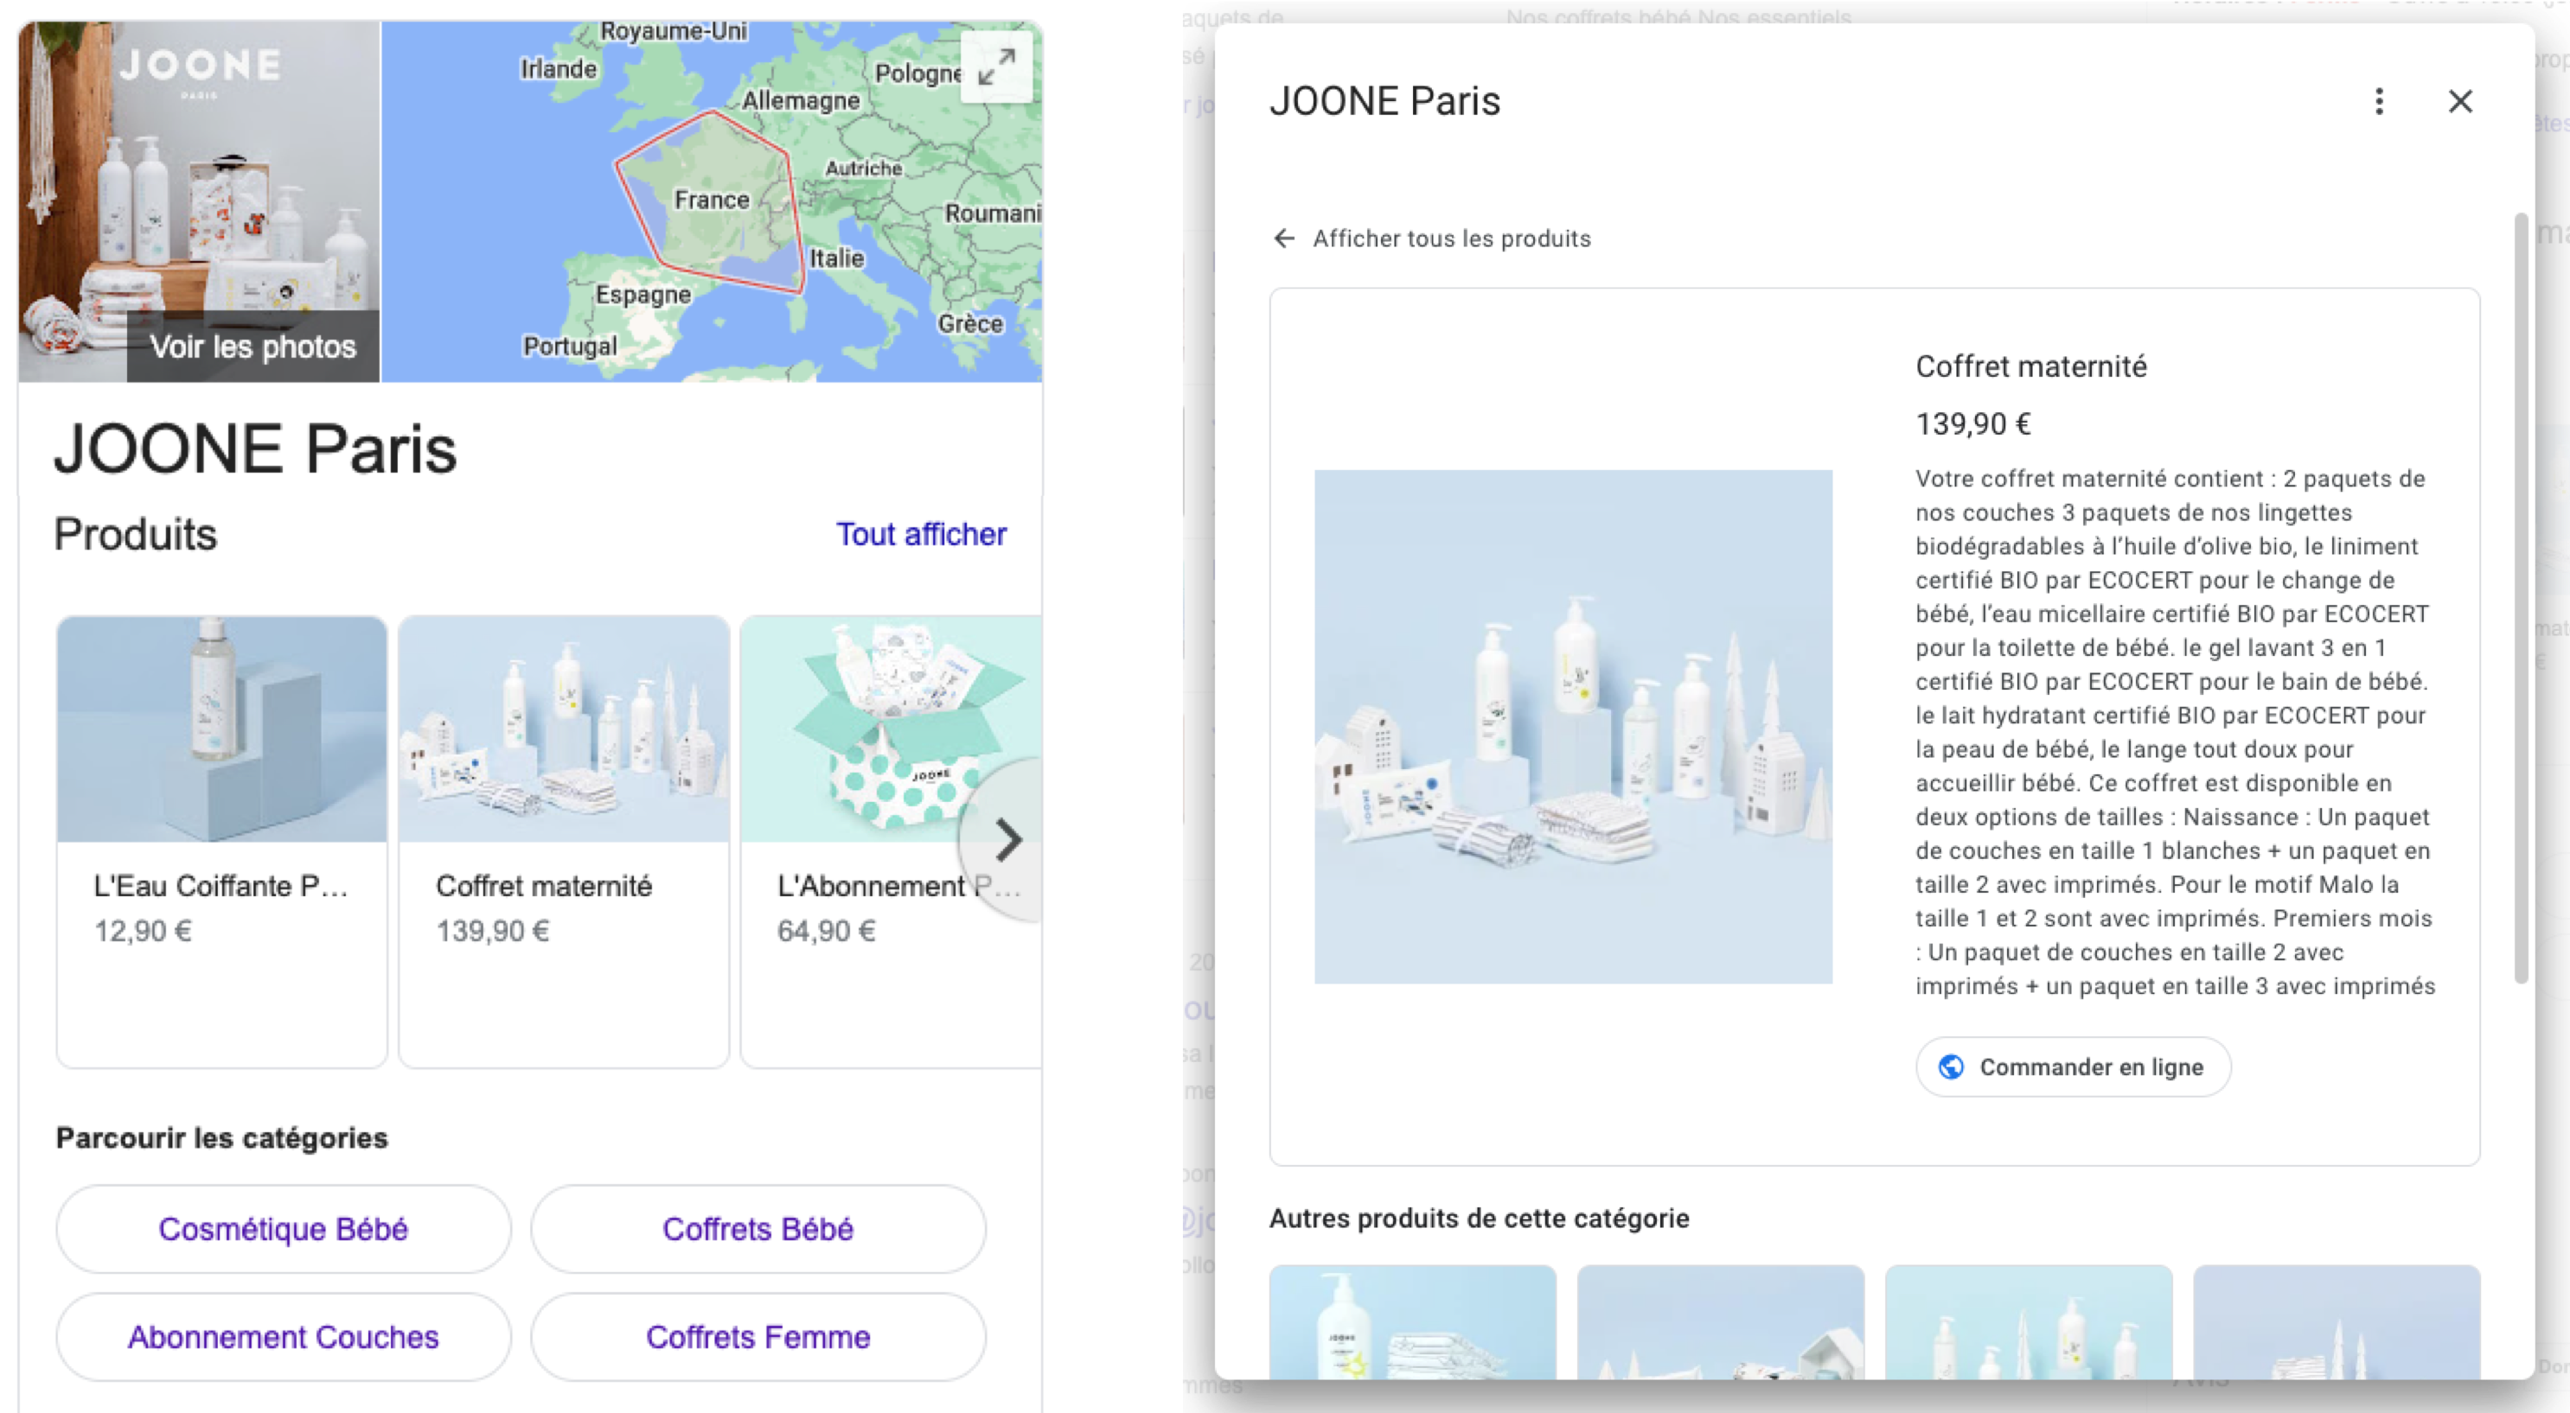Click the Autres produits de cette catégorie heading

tap(1479, 1219)
